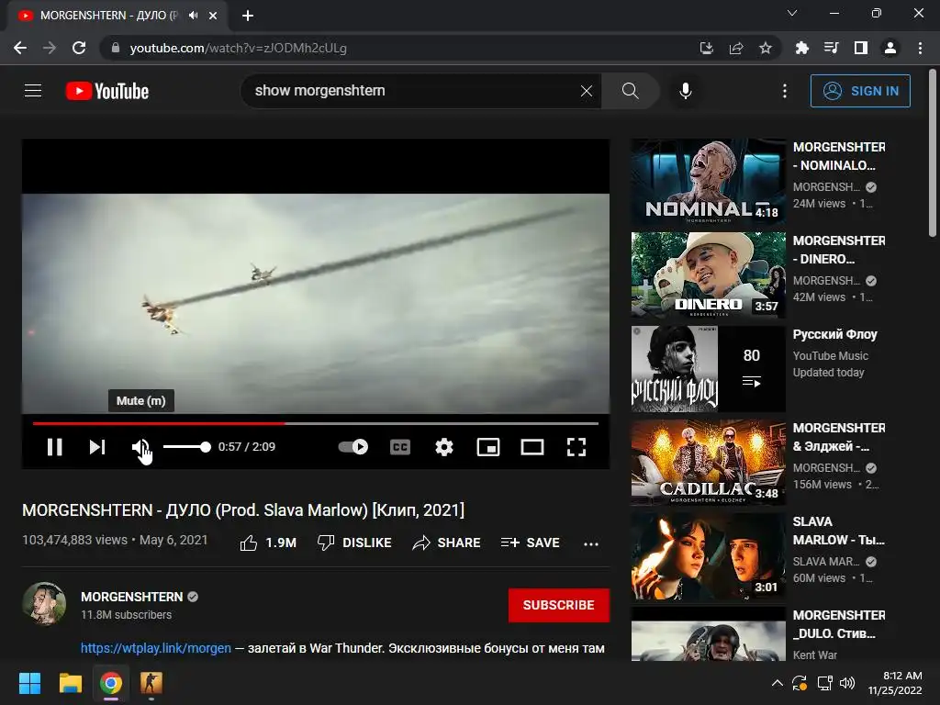Run search with the magnifier button
Viewport: 940px width, 705px height.
tap(630, 91)
